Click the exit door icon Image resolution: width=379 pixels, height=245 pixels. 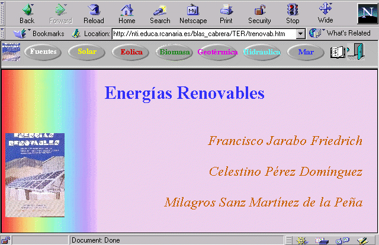click(356, 52)
